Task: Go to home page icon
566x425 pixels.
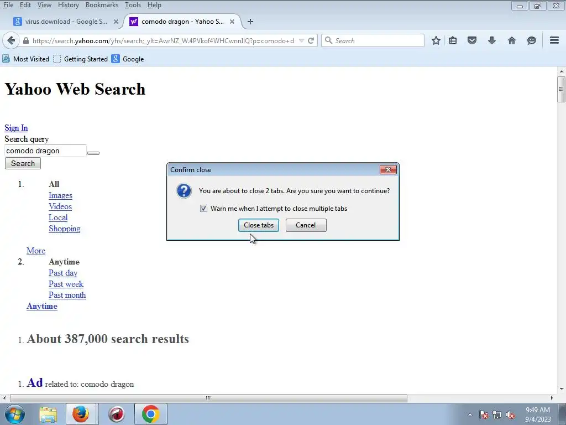Action: click(x=512, y=40)
